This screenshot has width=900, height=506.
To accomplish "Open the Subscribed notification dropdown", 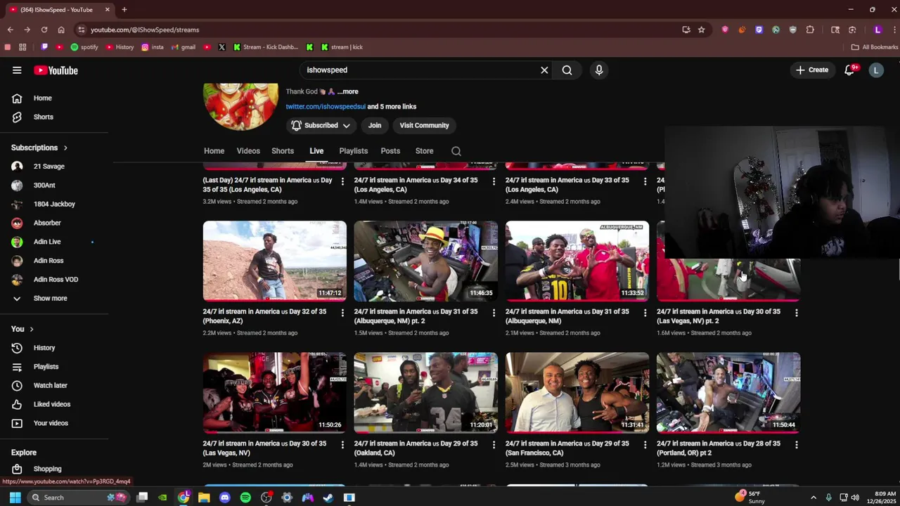I will 321,126.
